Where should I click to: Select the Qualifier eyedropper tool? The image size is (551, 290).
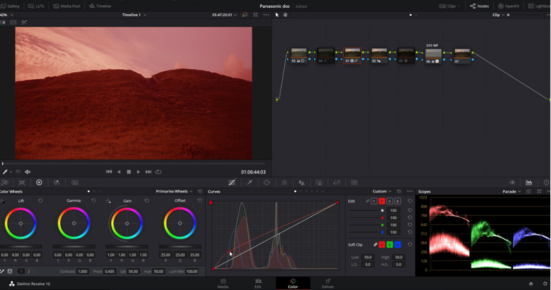tap(249, 182)
